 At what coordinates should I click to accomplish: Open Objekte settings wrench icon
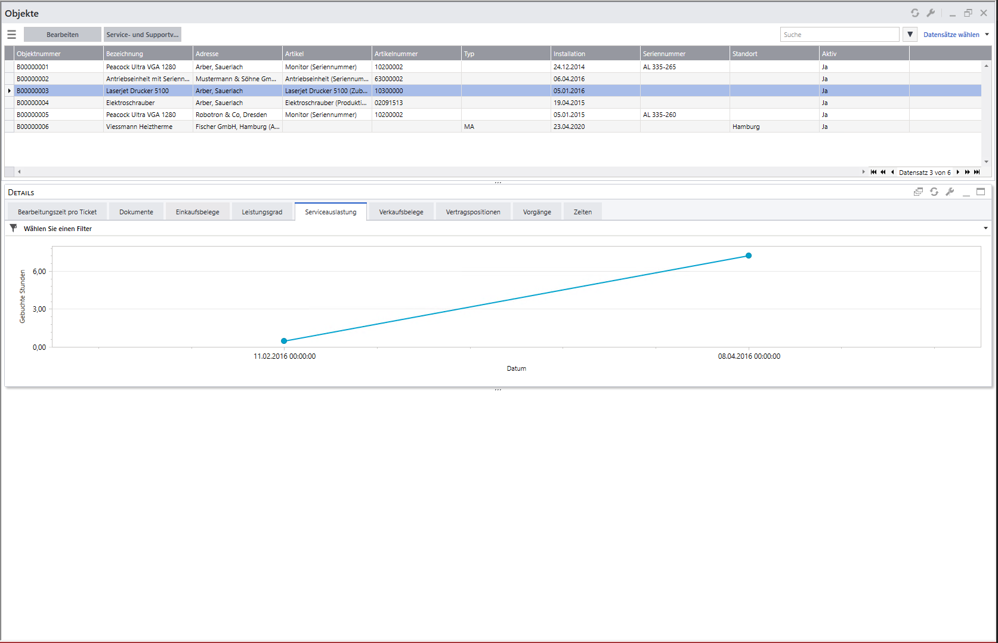click(931, 13)
